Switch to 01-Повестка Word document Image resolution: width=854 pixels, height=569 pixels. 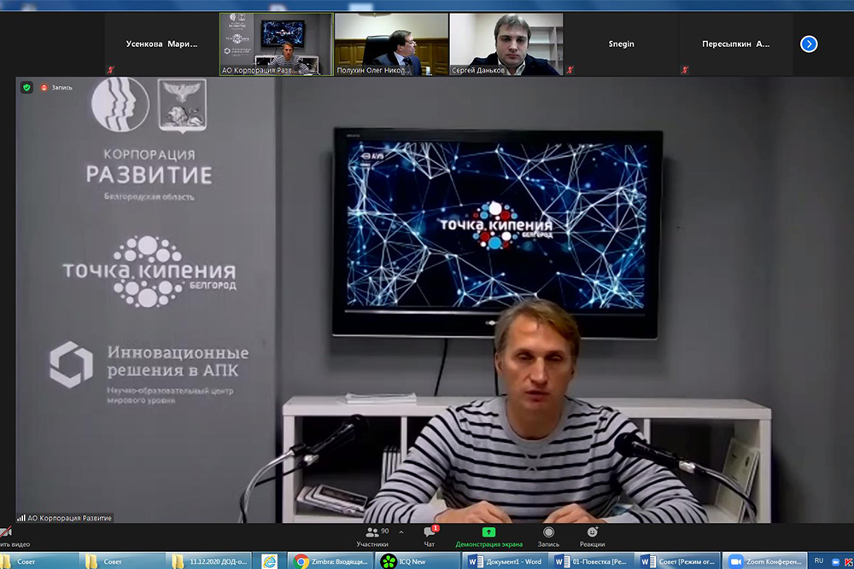(592, 560)
